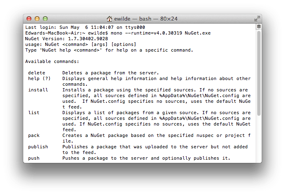
Task: Click the empty scrollbar track below the thumb
Action: click(x=258, y=138)
